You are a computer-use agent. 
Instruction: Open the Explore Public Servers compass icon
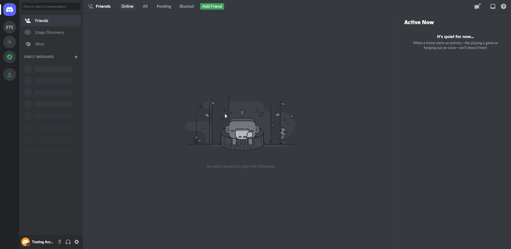click(x=9, y=57)
